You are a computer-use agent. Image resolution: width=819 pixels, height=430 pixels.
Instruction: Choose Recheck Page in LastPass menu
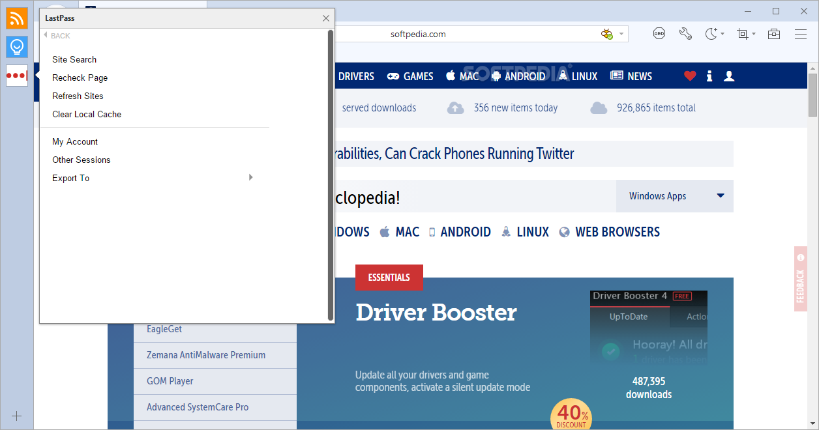(x=80, y=78)
